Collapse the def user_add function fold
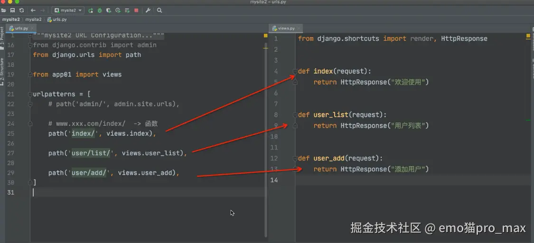The image size is (534, 243). click(x=295, y=158)
